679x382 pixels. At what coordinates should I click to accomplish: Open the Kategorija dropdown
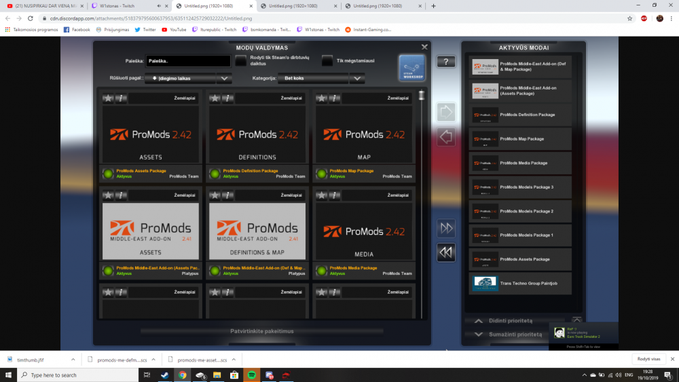[320, 78]
